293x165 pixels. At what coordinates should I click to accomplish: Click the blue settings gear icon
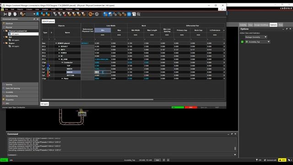[x=129, y=14]
